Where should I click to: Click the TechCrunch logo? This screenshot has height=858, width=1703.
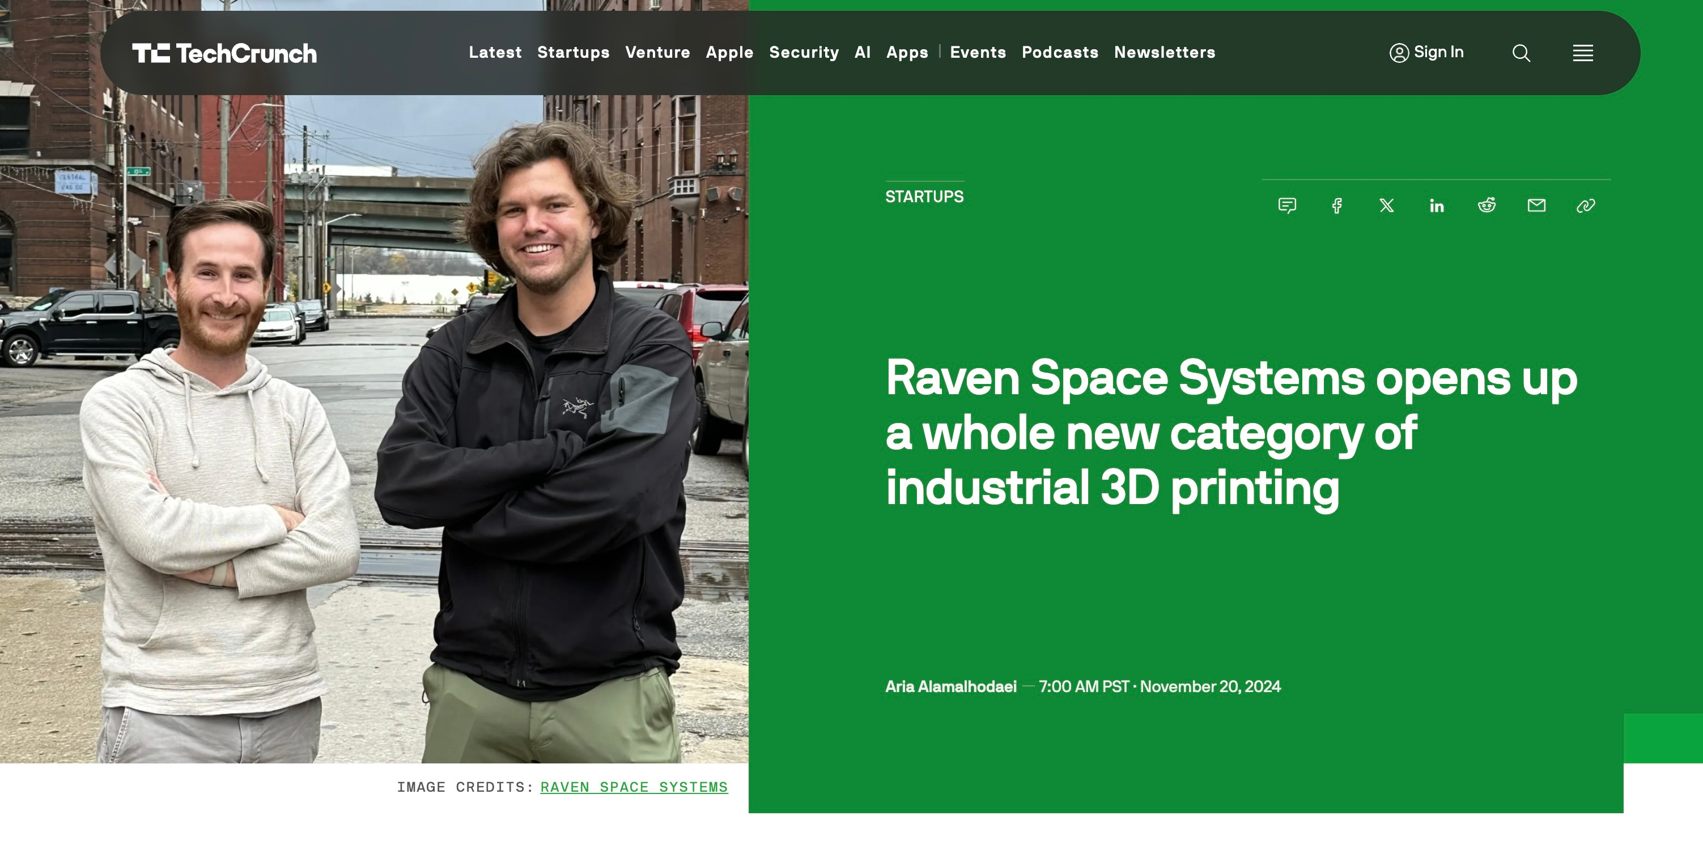[224, 53]
